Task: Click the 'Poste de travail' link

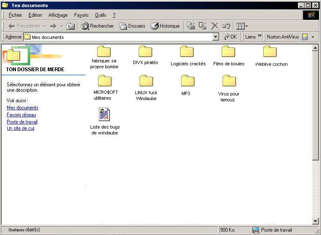Action: 22,122
